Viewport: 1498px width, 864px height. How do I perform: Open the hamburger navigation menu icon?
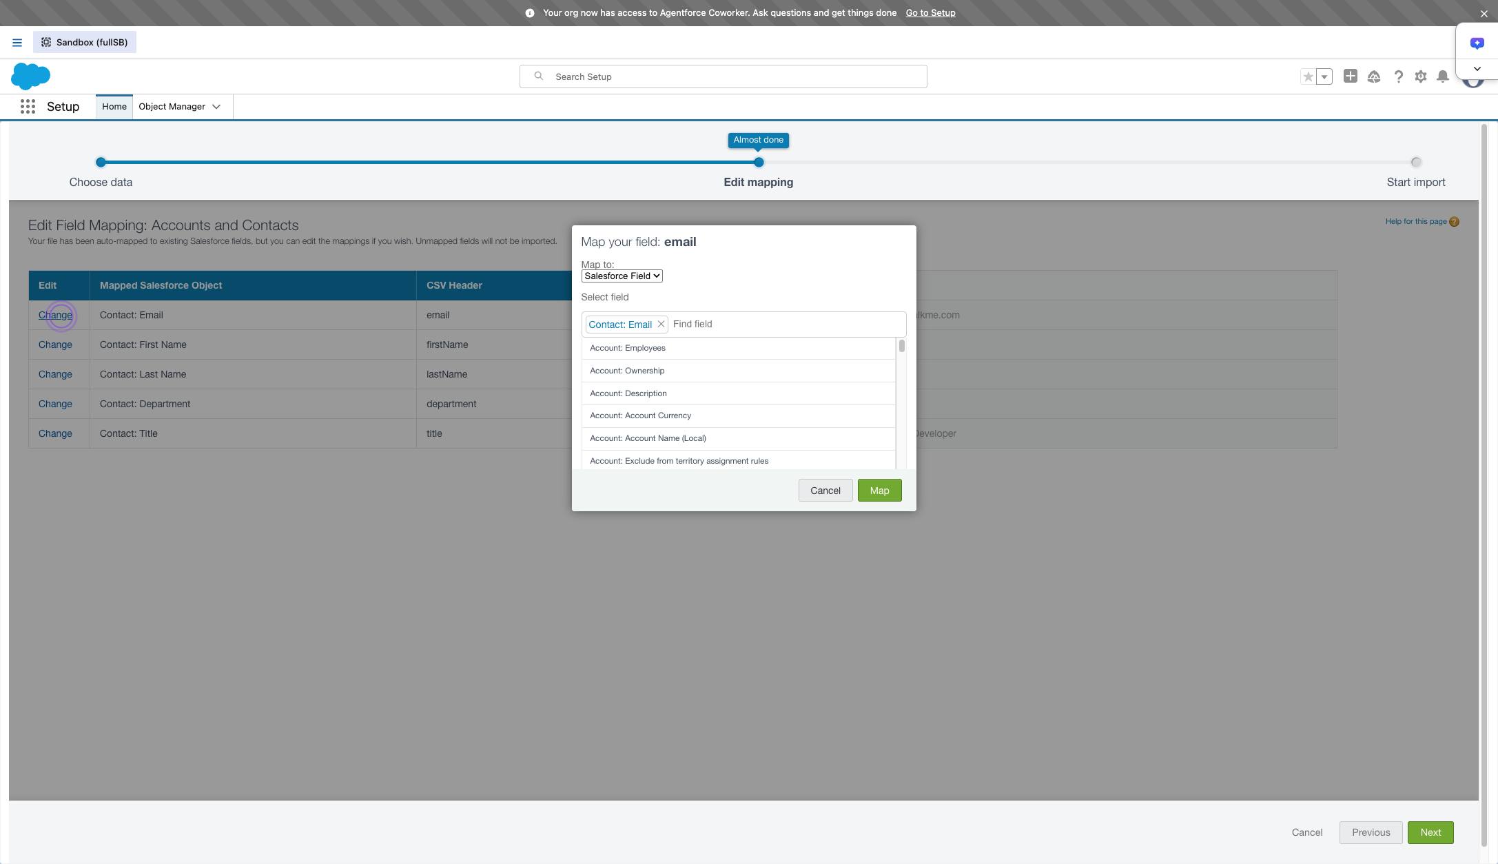click(17, 43)
